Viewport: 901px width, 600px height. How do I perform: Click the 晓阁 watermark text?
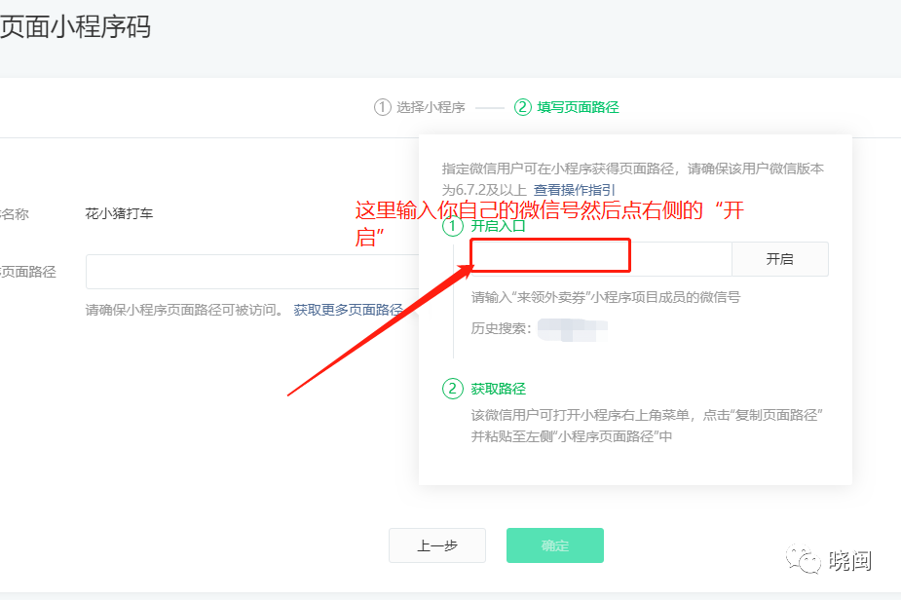click(x=849, y=561)
